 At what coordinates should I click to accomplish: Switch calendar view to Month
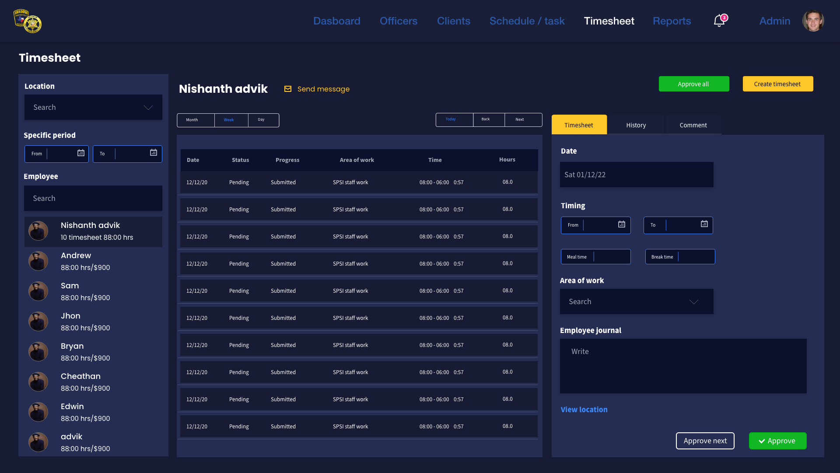click(x=192, y=120)
